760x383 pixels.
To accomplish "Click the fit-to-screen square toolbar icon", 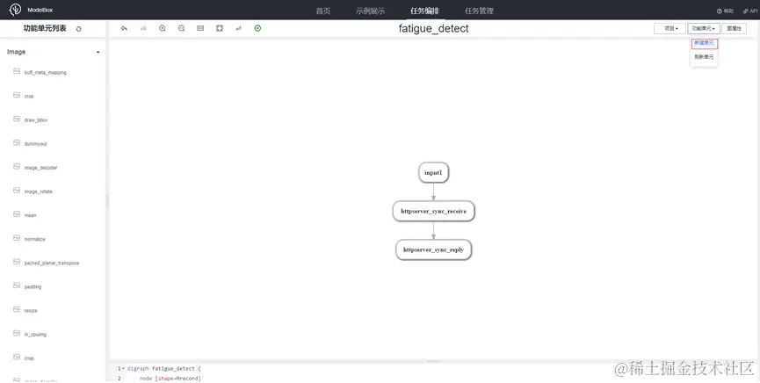I will click(220, 29).
